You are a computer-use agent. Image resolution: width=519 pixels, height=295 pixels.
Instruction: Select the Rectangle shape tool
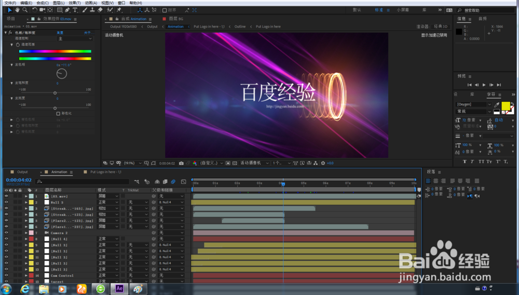tap(60, 10)
